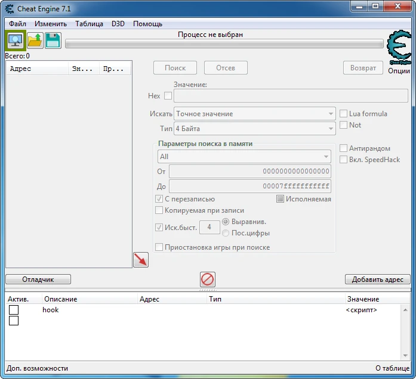
Task: Open Доп. возможности in status bar
Action: 38,368
